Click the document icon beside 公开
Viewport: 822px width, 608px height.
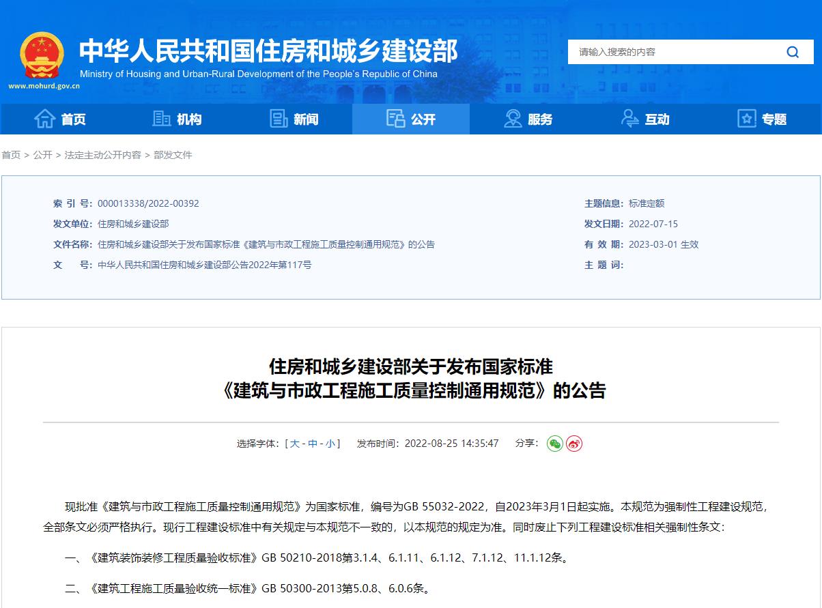tap(396, 119)
